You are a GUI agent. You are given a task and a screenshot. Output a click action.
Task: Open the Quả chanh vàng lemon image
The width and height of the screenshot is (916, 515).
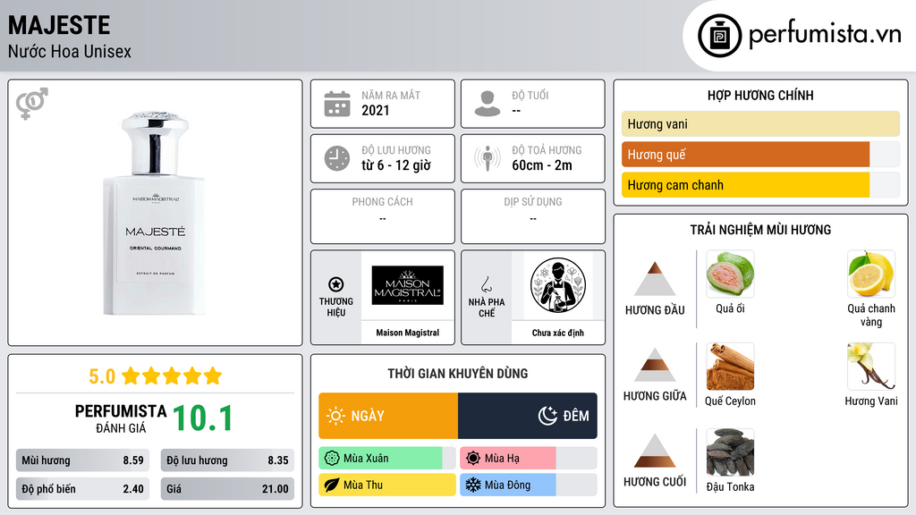click(x=871, y=274)
